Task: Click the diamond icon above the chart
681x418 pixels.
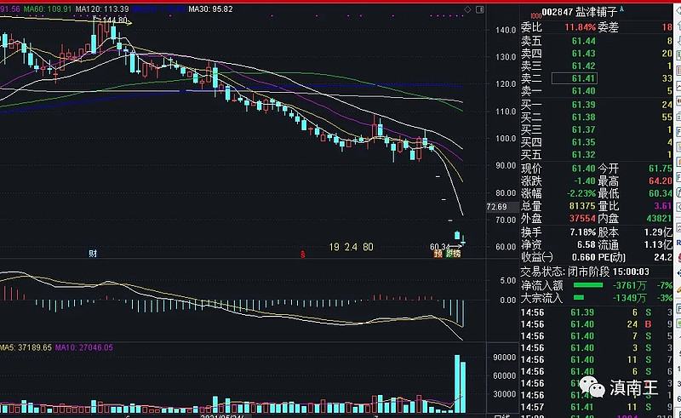Action: coord(467,9)
